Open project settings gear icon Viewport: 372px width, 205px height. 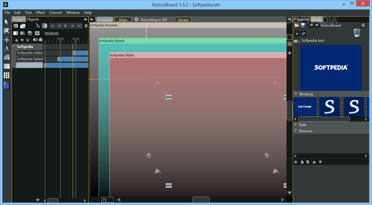(16, 26)
